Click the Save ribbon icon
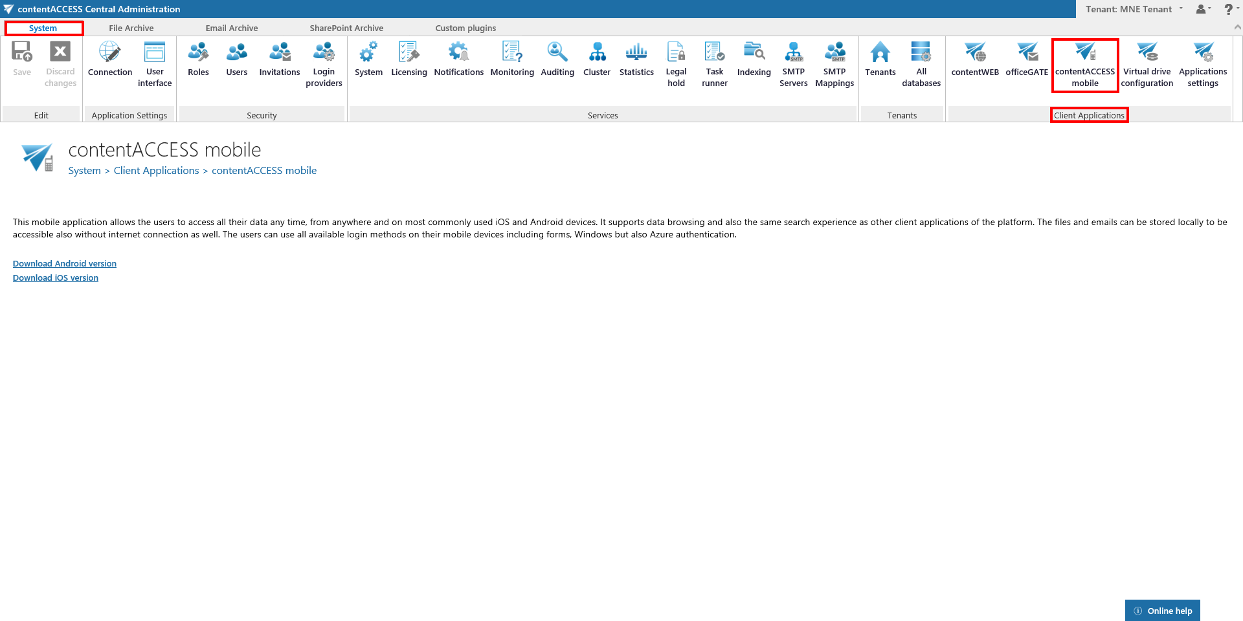Image resolution: width=1243 pixels, height=621 pixels. click(22, 60)
